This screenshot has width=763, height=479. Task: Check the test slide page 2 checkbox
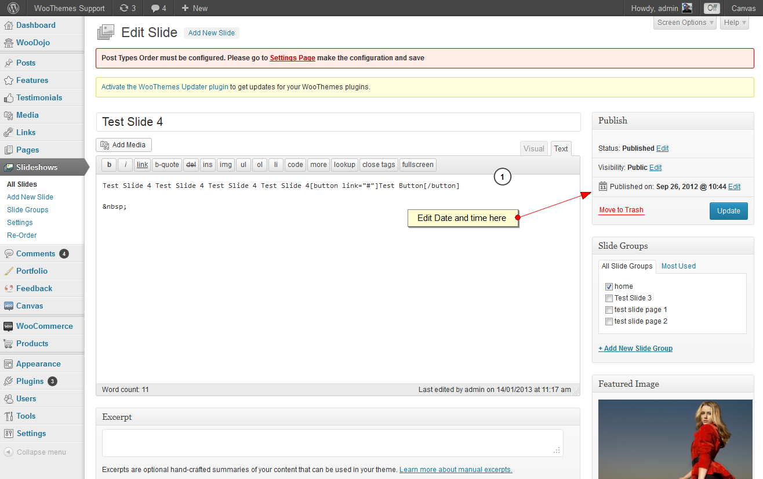click(x=609, y=321)
